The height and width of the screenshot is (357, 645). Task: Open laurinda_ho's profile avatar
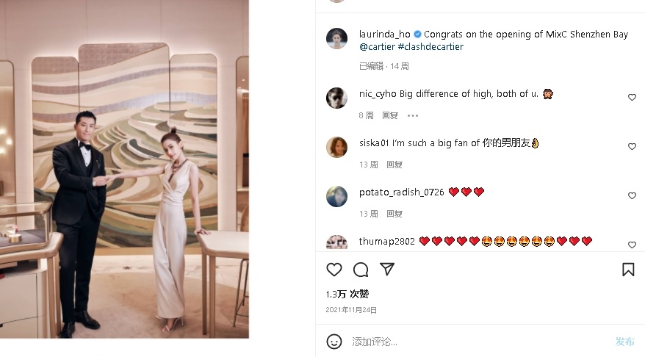click(x=336, y=39)
